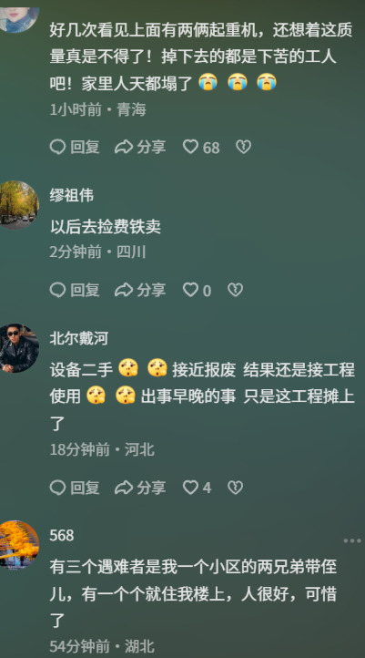Tap broken heart under 北尔戴河's comment

pos(235,488)
